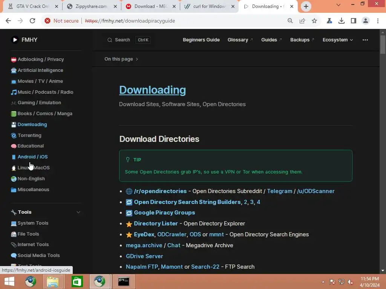This screenshot has height=289, width=386.
Task: Open Internet Tools in sidebar
Action: pos(30,245)
